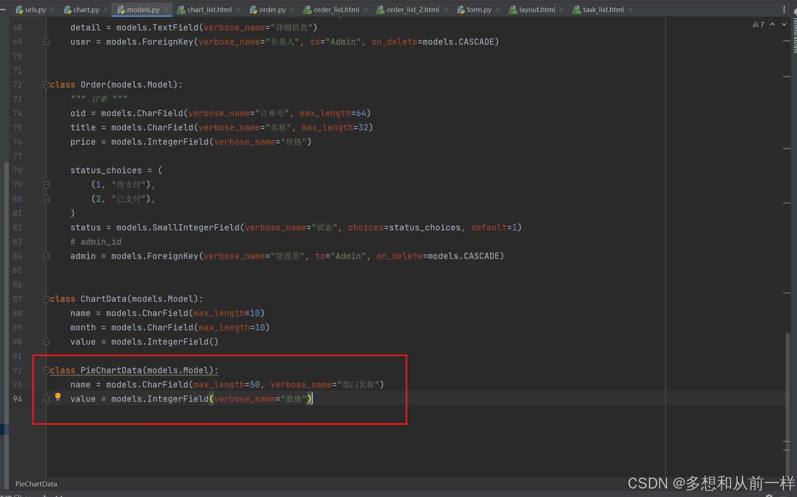Image resolution: width=797 pixels, height=497 pixels.
Task: Click the warning triangle inspection indicator
Action: pyautogui.click(x=755, y=25)
